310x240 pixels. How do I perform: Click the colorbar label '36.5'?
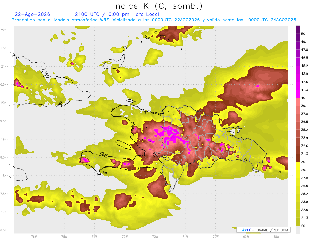pos(305,122)
